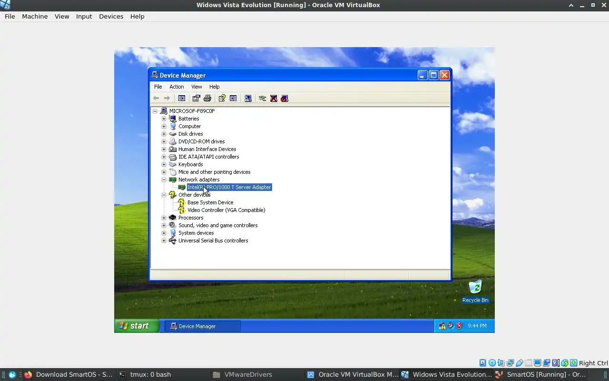Click the Help question-mark toolbar icon
This screenshot has height=381, width=609.
point(222,98)
